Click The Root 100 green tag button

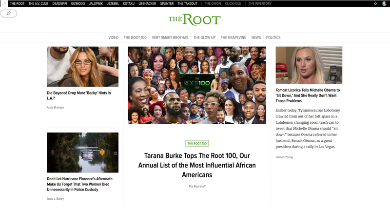197,143
